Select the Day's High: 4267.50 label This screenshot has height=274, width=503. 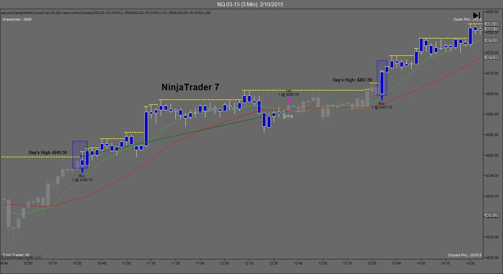pos(352,80)
